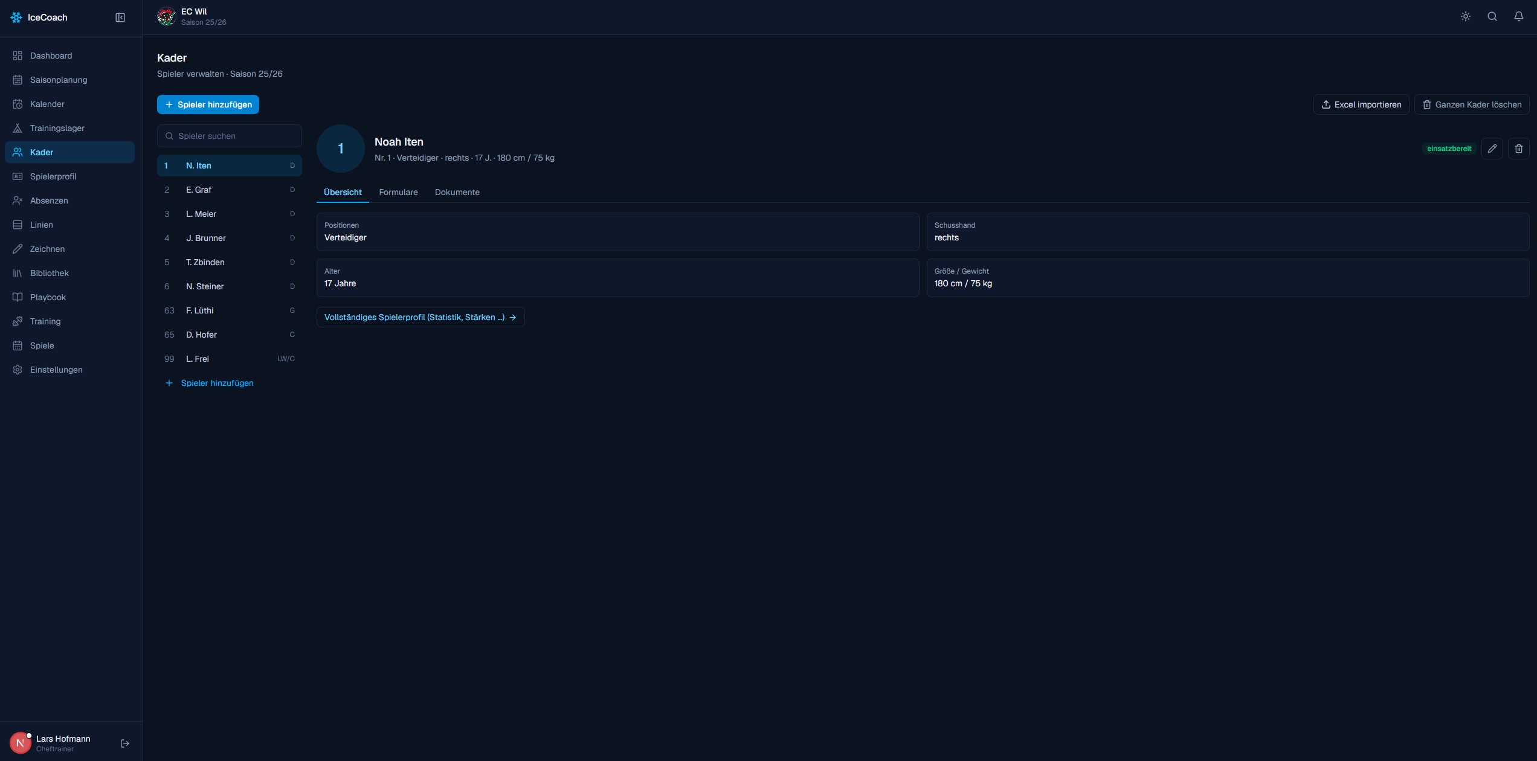1537x761 pixels.
Task: Click the EC Wil team logo
Action: pyautogui.click(x=166, y=17)
